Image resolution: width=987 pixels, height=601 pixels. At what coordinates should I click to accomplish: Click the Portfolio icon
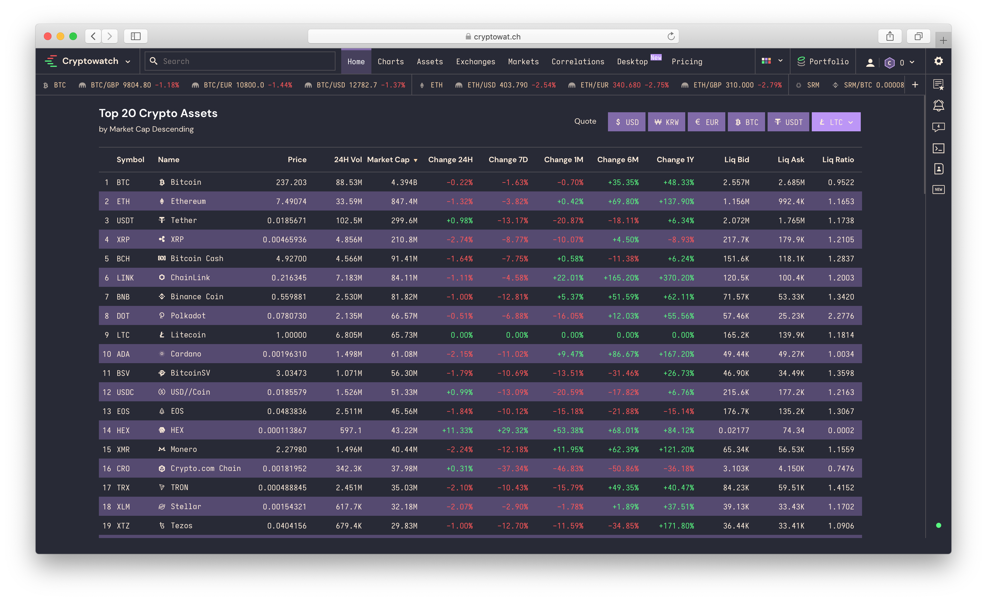801,61
